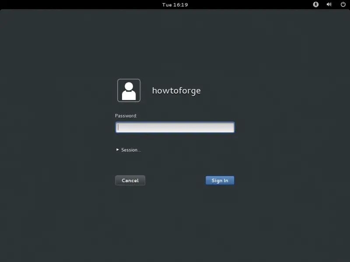This screenshot has height=262, width=350.
Task: Select the howtoforge user avatar
Action: tap(129, 90)
